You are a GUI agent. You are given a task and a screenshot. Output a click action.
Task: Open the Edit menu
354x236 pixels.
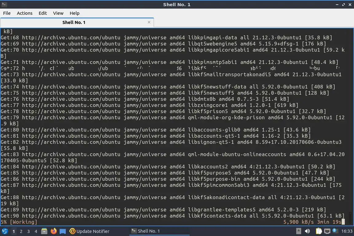[43, 13]
